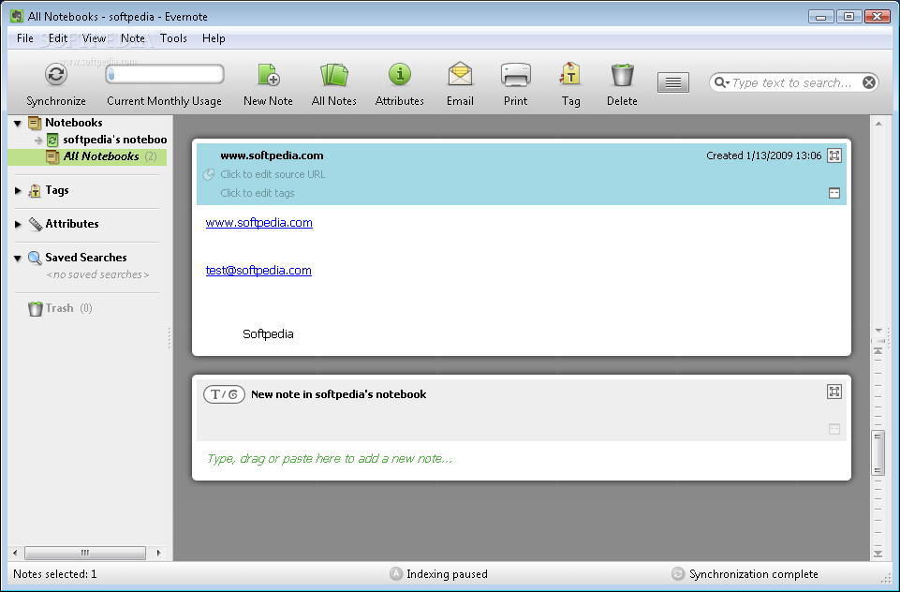Click to edit source URL field
Viewport: 900px width, 592px height.
pos(273,174)
